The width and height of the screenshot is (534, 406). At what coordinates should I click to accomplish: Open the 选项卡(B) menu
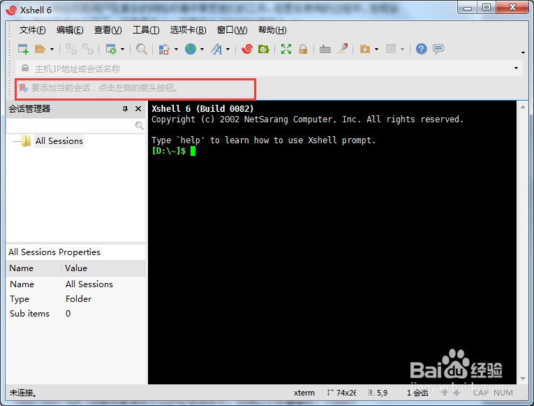pos(188,30)
